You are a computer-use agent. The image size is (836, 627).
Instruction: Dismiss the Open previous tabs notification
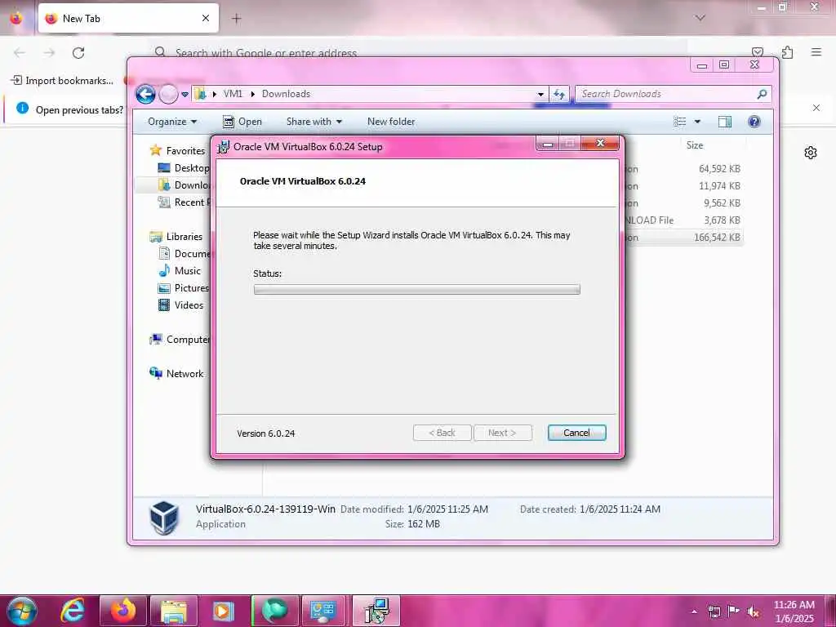coord(816,108)
